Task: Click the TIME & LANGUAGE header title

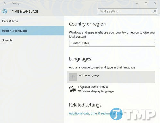Action: [25, 12]
